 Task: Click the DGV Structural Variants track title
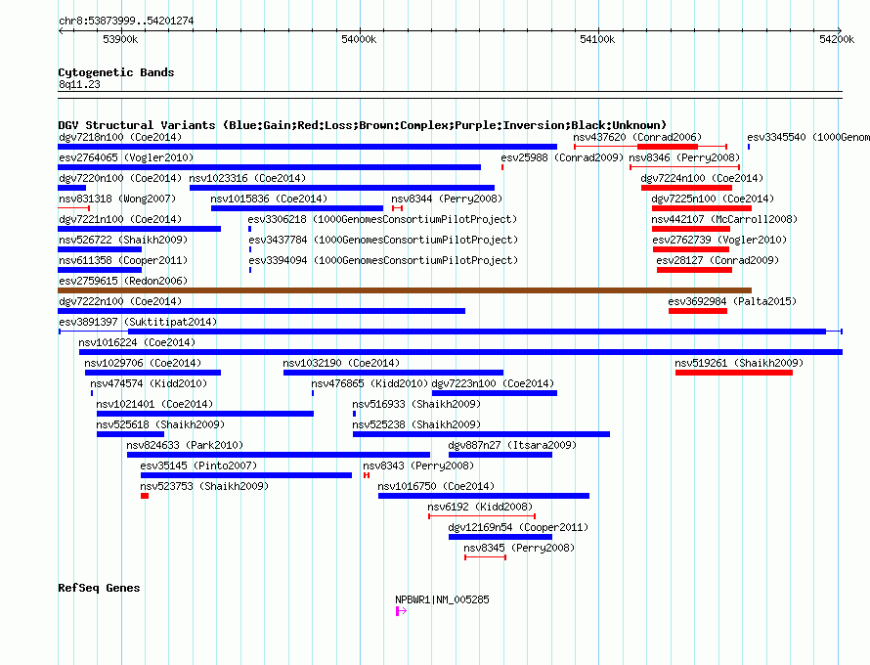point(363,125)
